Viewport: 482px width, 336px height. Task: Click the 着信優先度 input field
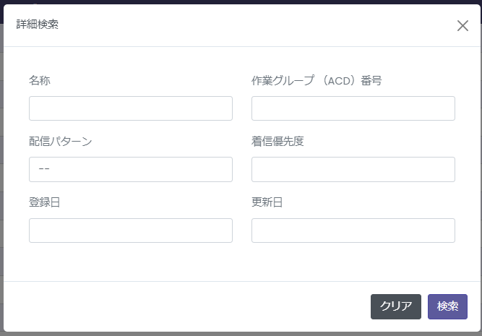353,169
